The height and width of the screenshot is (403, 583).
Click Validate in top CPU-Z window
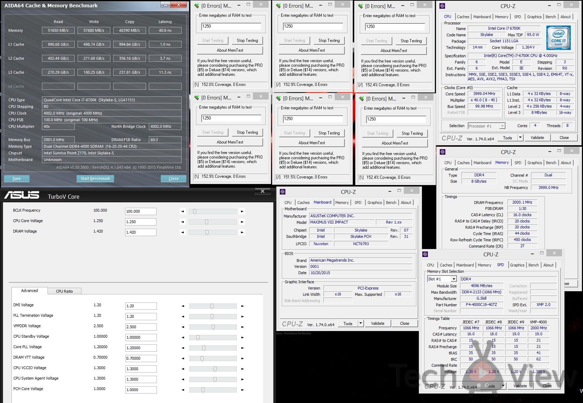[537, 138]
